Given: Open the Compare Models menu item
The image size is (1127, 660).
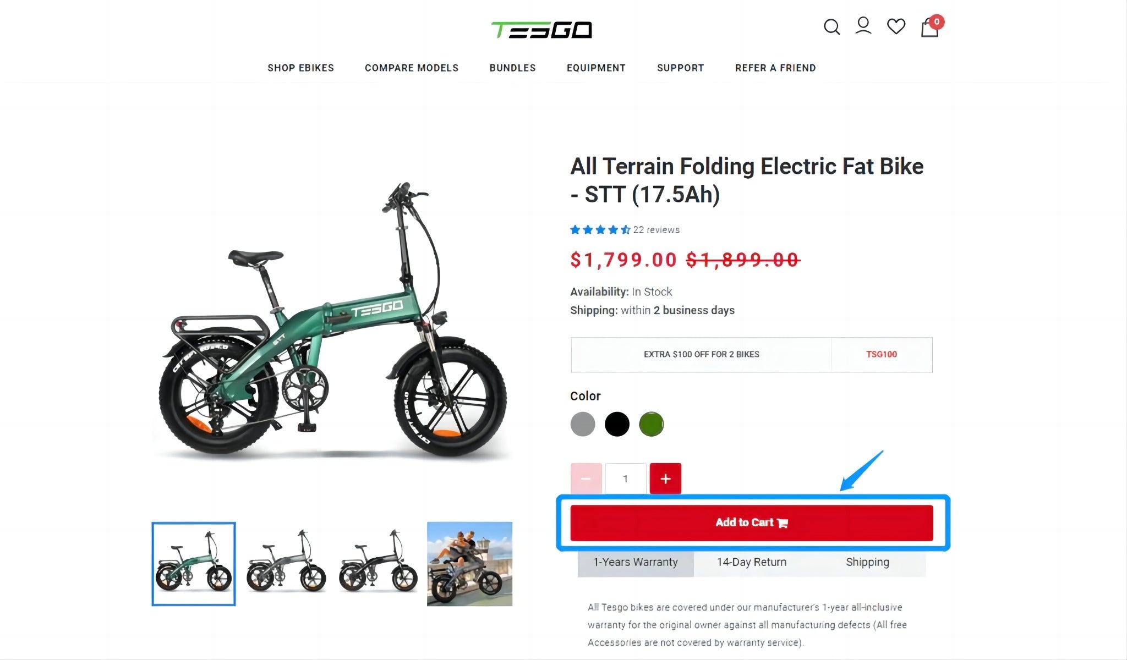Looking at the screenshot, I should 412,68.
